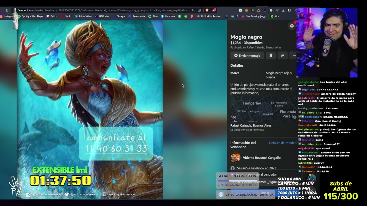The image size is (367, 206).
Task: Open the Instagram bookmark
Action: [x=7, y=16]
